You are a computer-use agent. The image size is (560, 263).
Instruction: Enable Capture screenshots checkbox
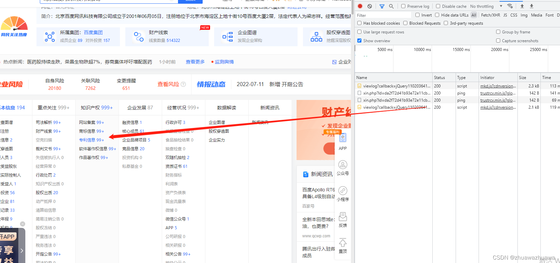(498, 41)
